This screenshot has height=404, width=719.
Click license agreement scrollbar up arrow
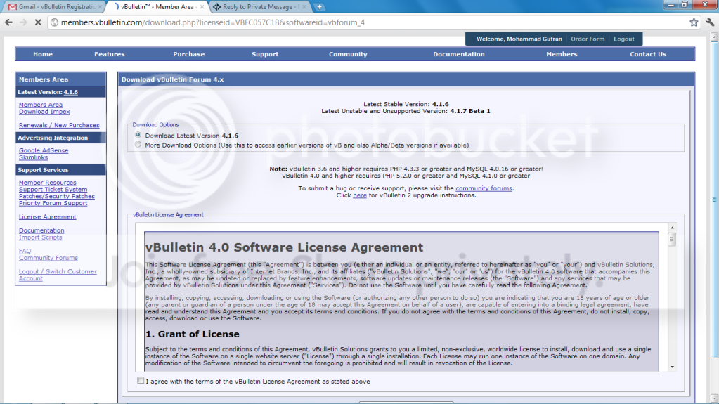(x=672, y=228)
